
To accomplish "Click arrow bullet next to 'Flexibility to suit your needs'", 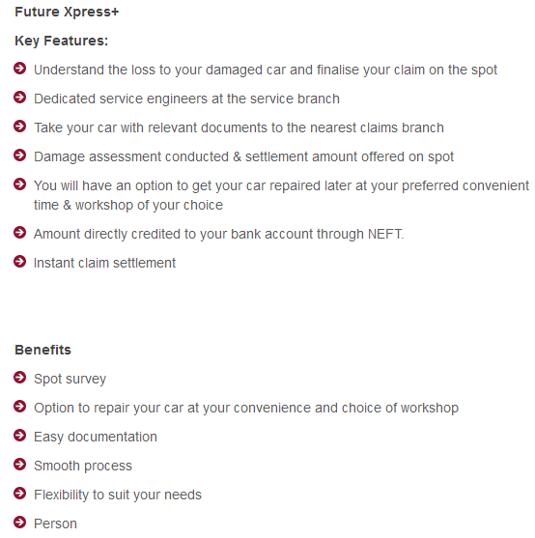I will [20, 494].
